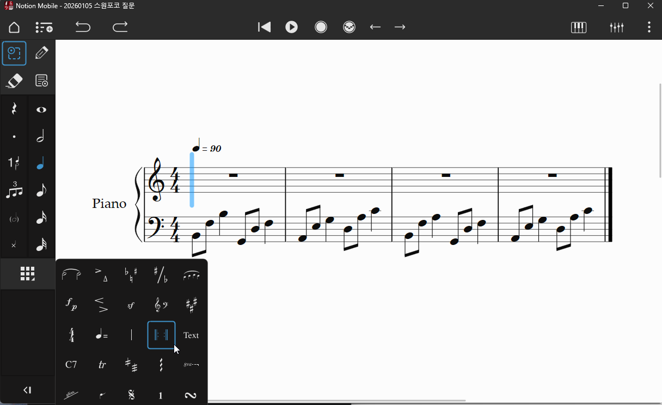Select the eraser tool
The width and height of the screenshot is (662, 405).
[x=14, y=81]
